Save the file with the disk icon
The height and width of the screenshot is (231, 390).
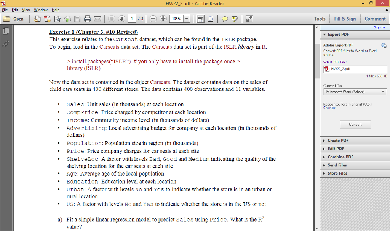(77, 19)
